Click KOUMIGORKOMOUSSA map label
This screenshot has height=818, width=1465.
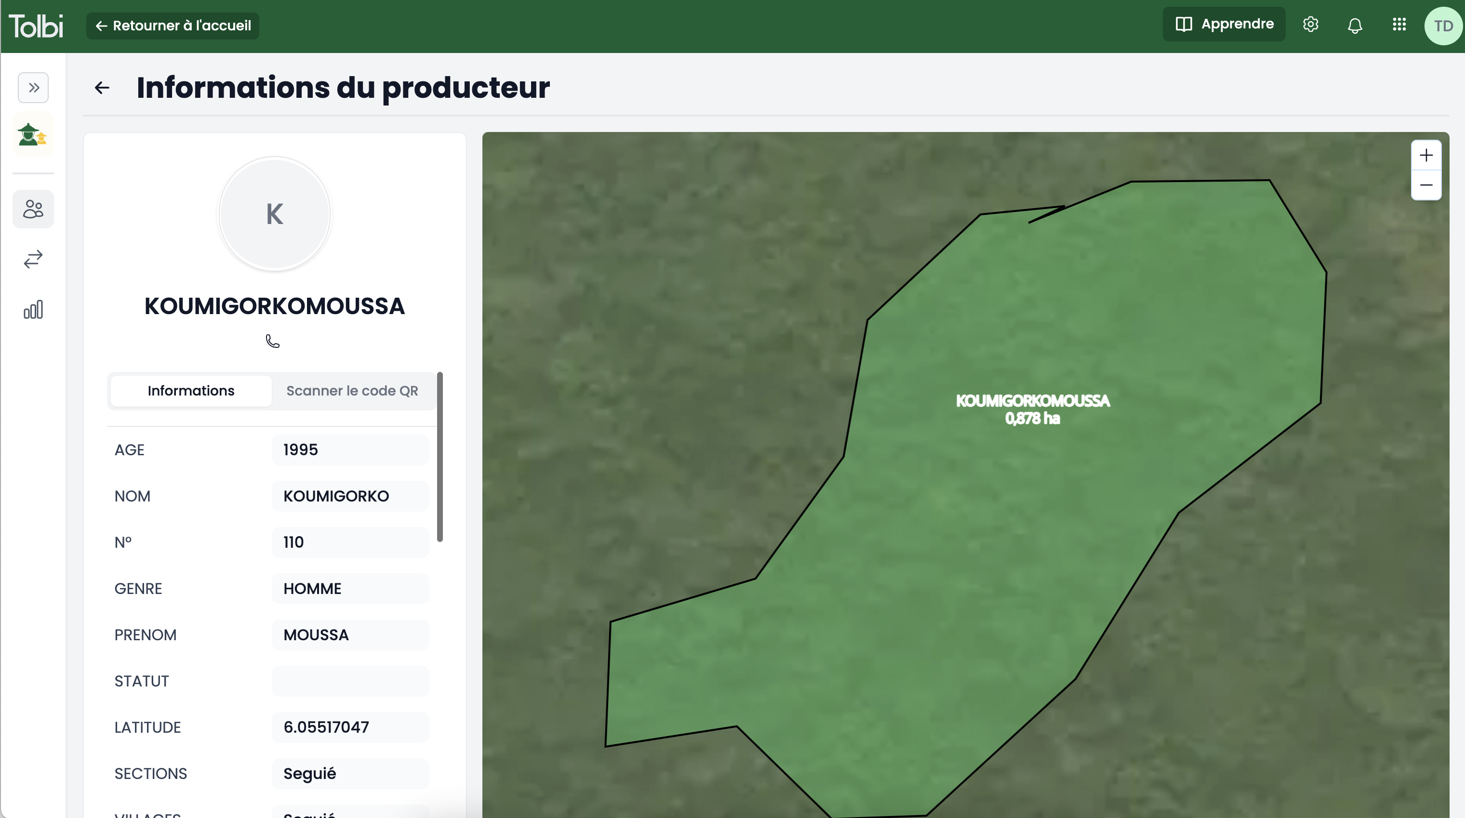click(1032, 401)
